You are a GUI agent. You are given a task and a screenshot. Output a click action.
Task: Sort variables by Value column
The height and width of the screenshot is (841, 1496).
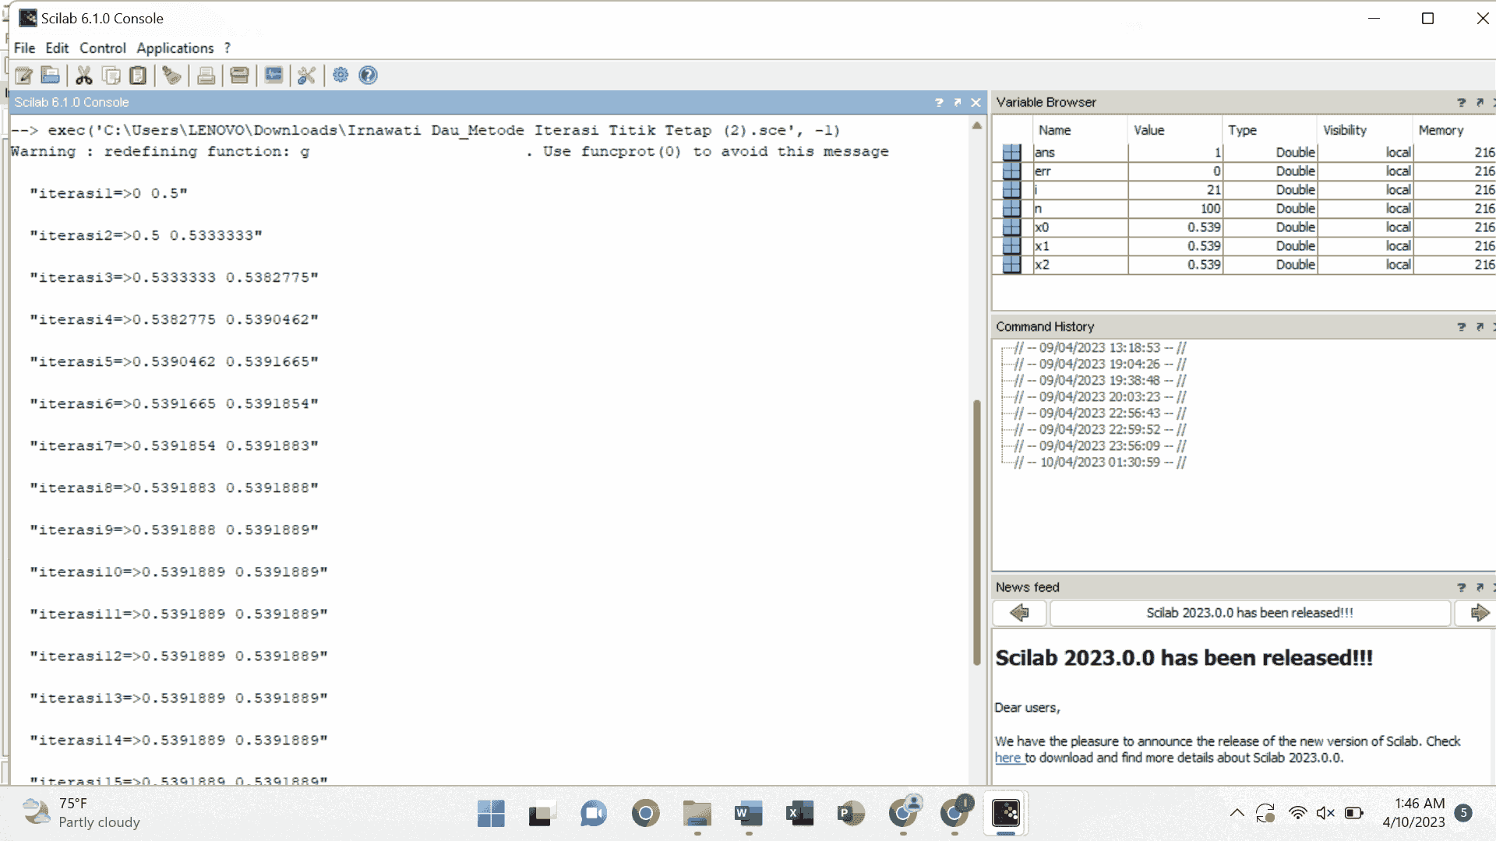point(1174,130)
